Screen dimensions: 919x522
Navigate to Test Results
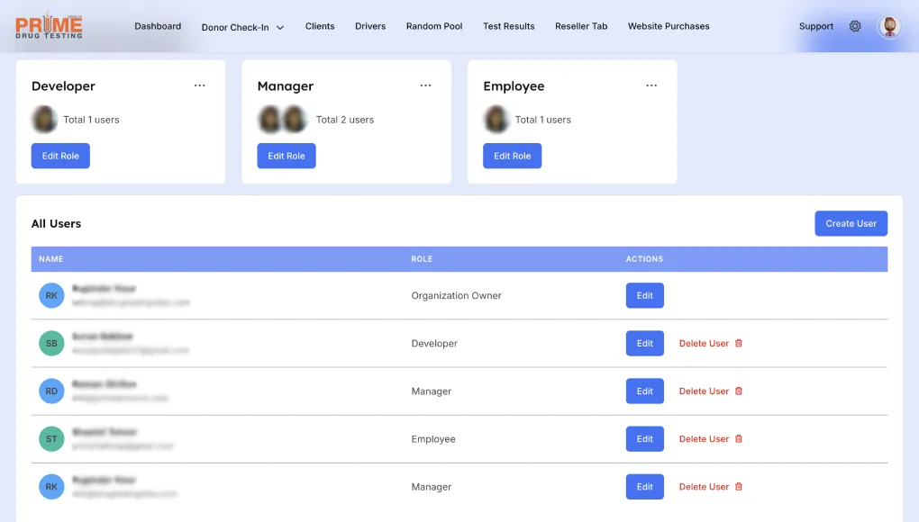[508, 26]
